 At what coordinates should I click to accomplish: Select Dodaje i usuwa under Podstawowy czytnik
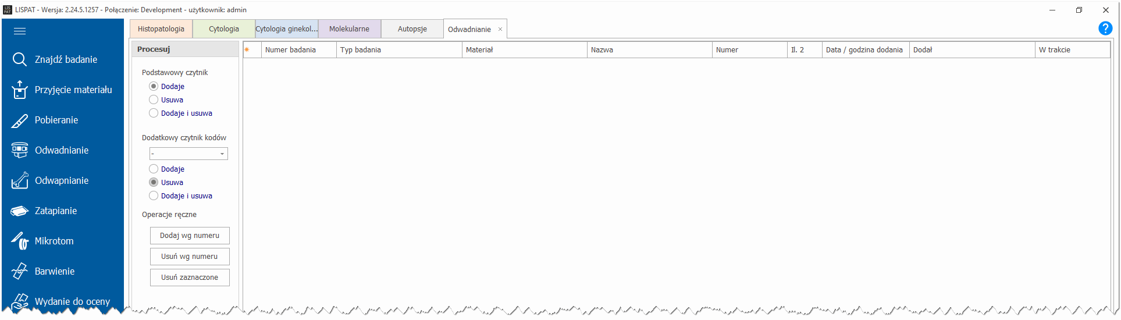(154, 113)
